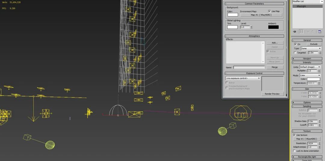Enable Lock to dome orientation
The width and height of the screenshot is (325, 161).
pos(295,151)
